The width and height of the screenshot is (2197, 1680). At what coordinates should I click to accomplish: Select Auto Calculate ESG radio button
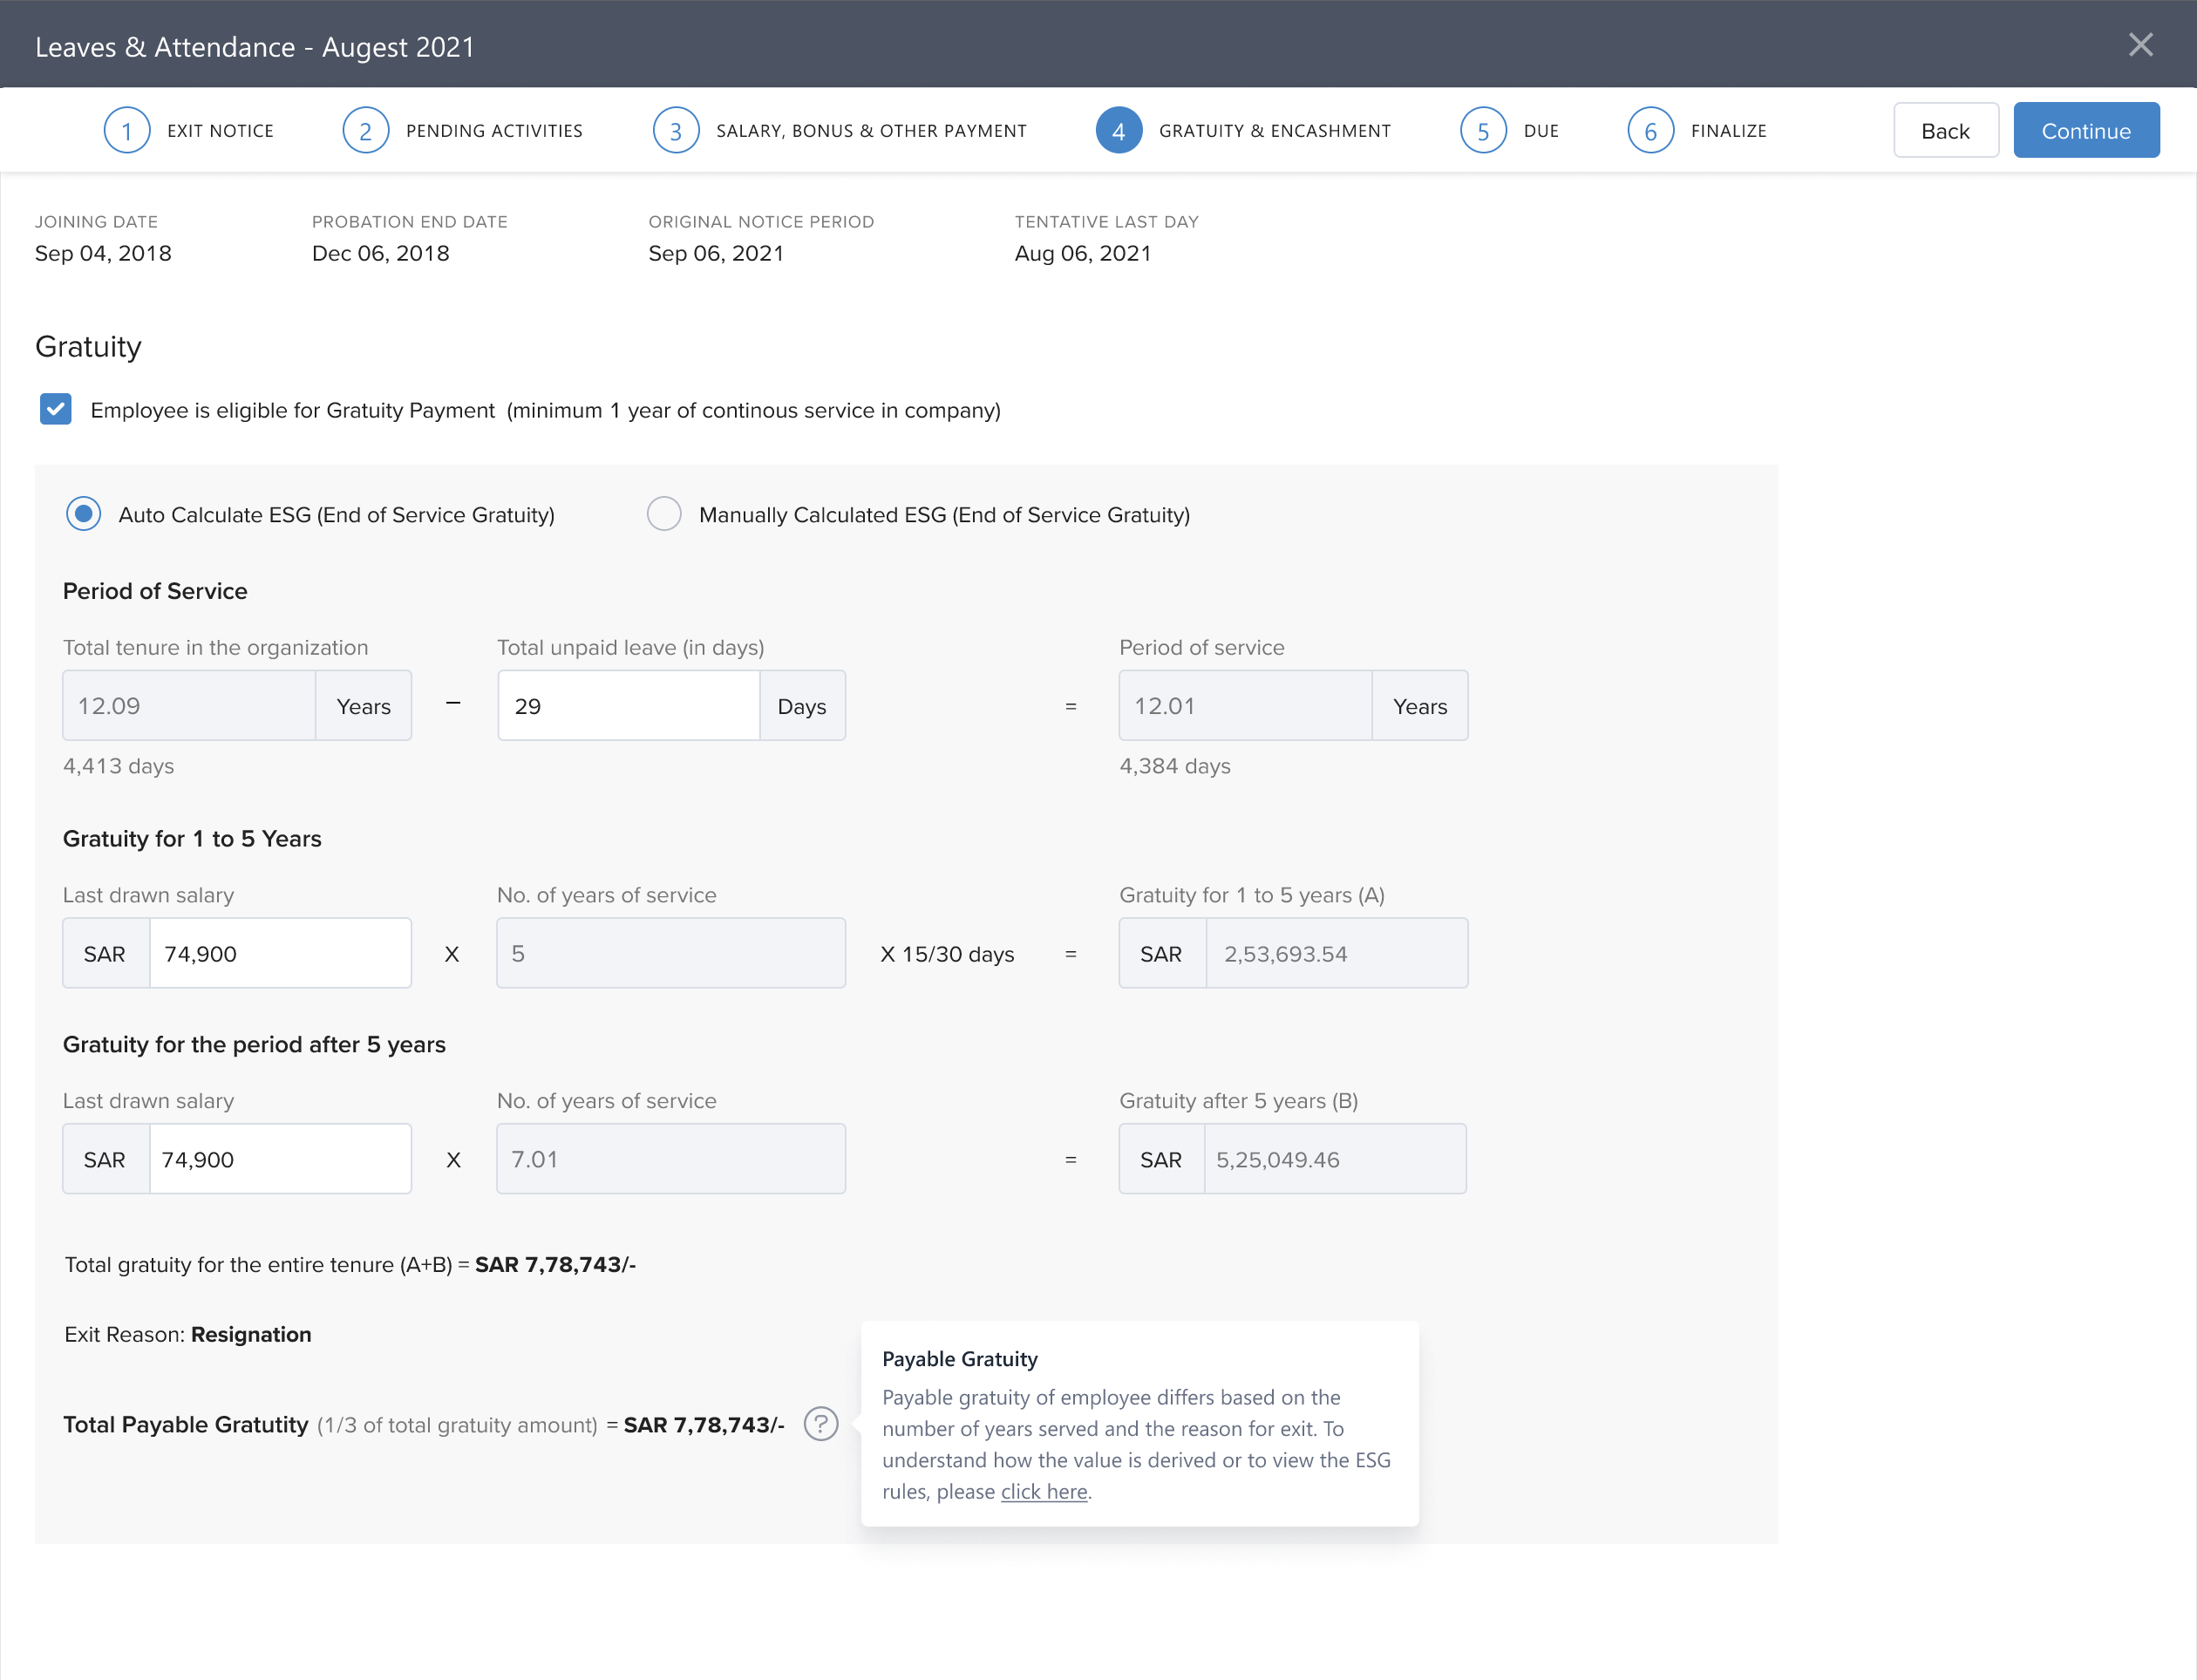pyautogui.click(x=84, y=514)
